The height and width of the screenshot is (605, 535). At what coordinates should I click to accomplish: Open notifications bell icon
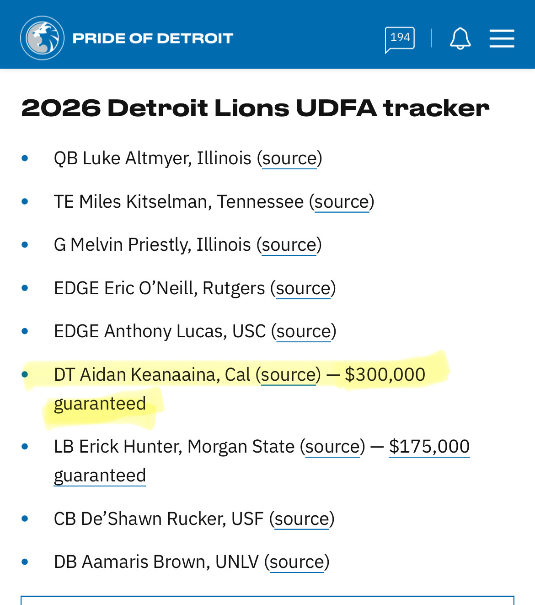[460, 38]
